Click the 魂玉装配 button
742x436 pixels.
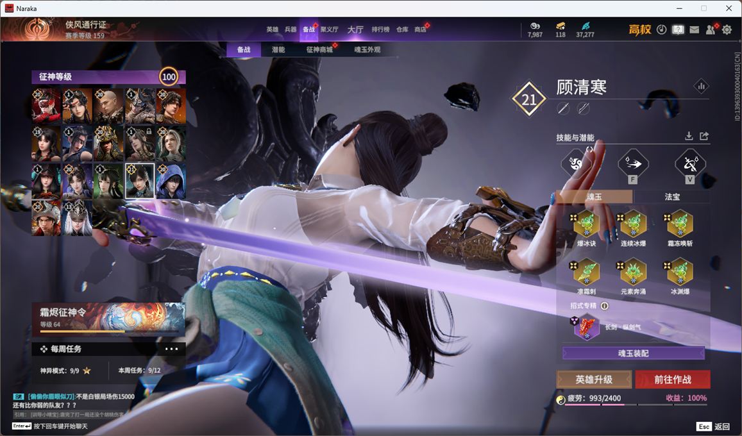(633, 353)
